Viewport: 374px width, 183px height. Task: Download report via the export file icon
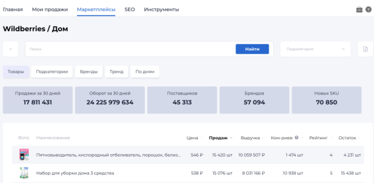(x=365, y=49)
